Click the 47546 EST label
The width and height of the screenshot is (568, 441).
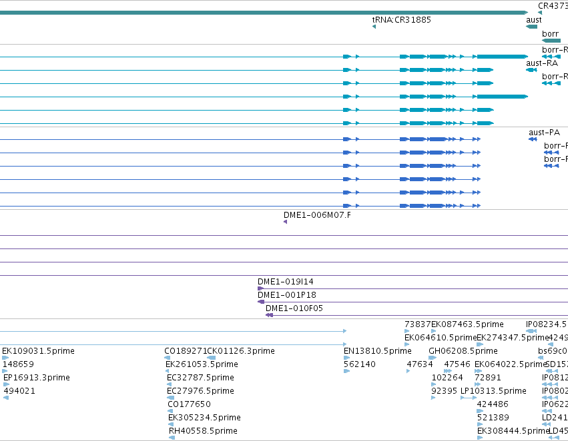[457, 364]
